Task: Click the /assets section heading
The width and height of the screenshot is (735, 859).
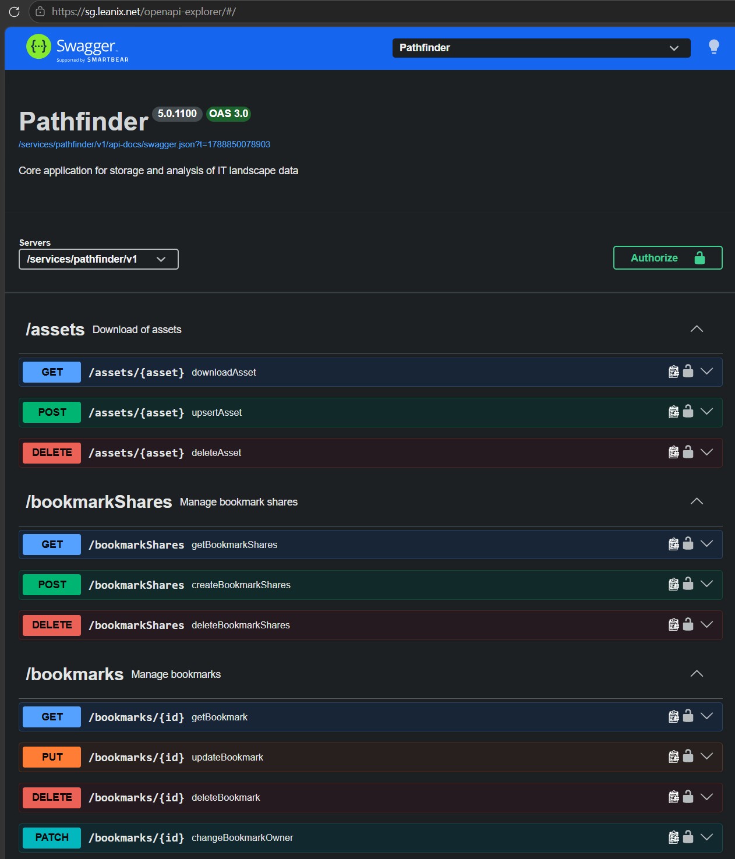Action: tap(55, 330)
